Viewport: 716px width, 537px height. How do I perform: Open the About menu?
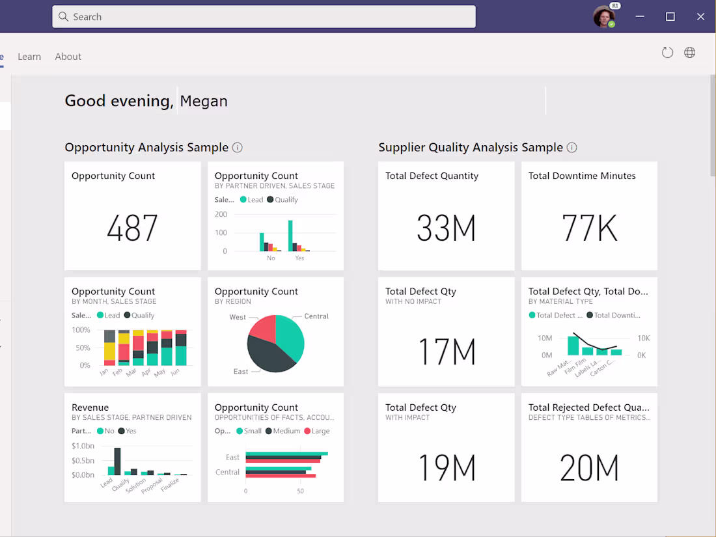pos(68,57)
